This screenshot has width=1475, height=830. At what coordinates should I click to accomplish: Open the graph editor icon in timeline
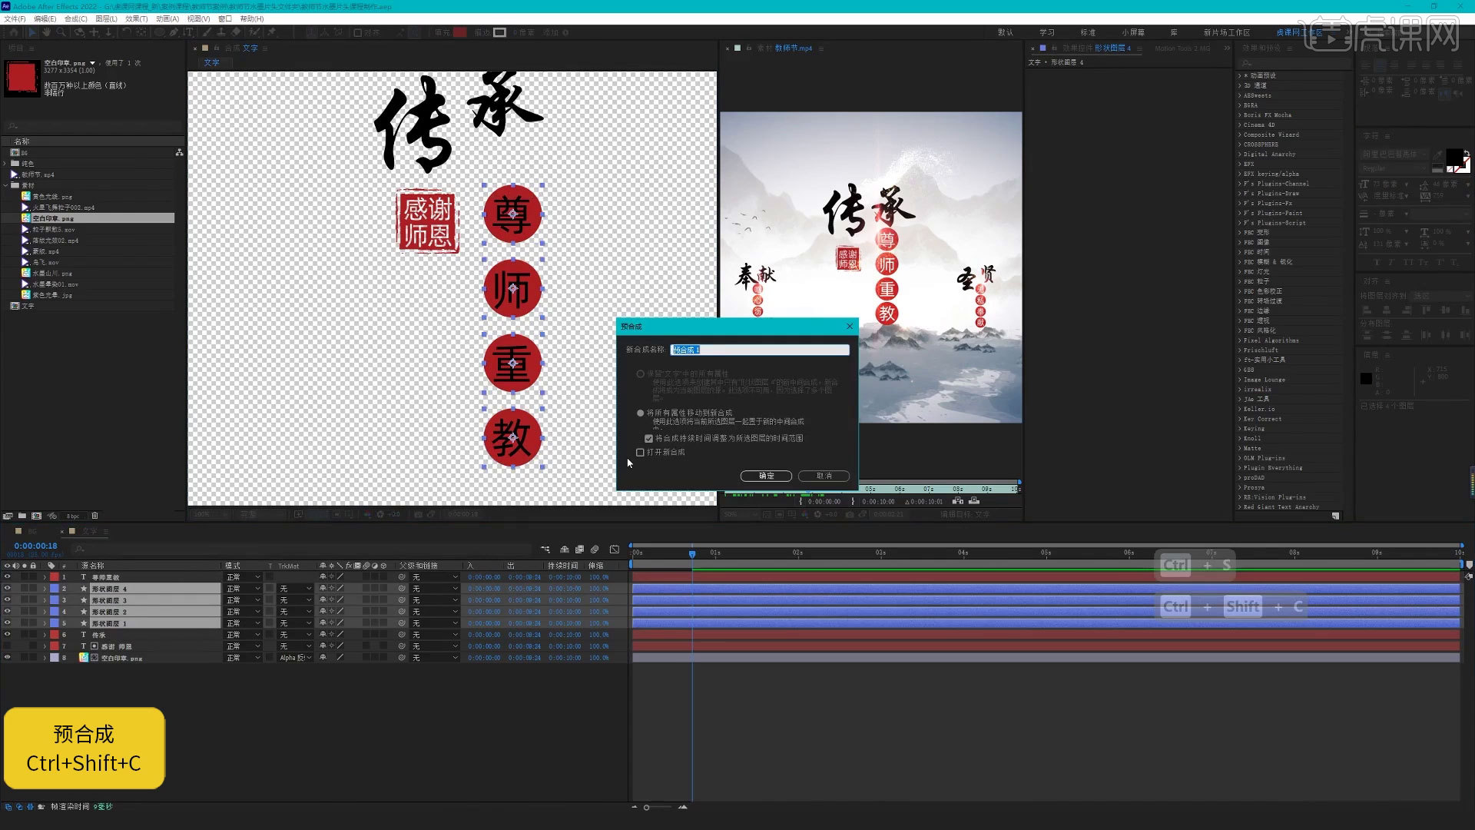615,549
